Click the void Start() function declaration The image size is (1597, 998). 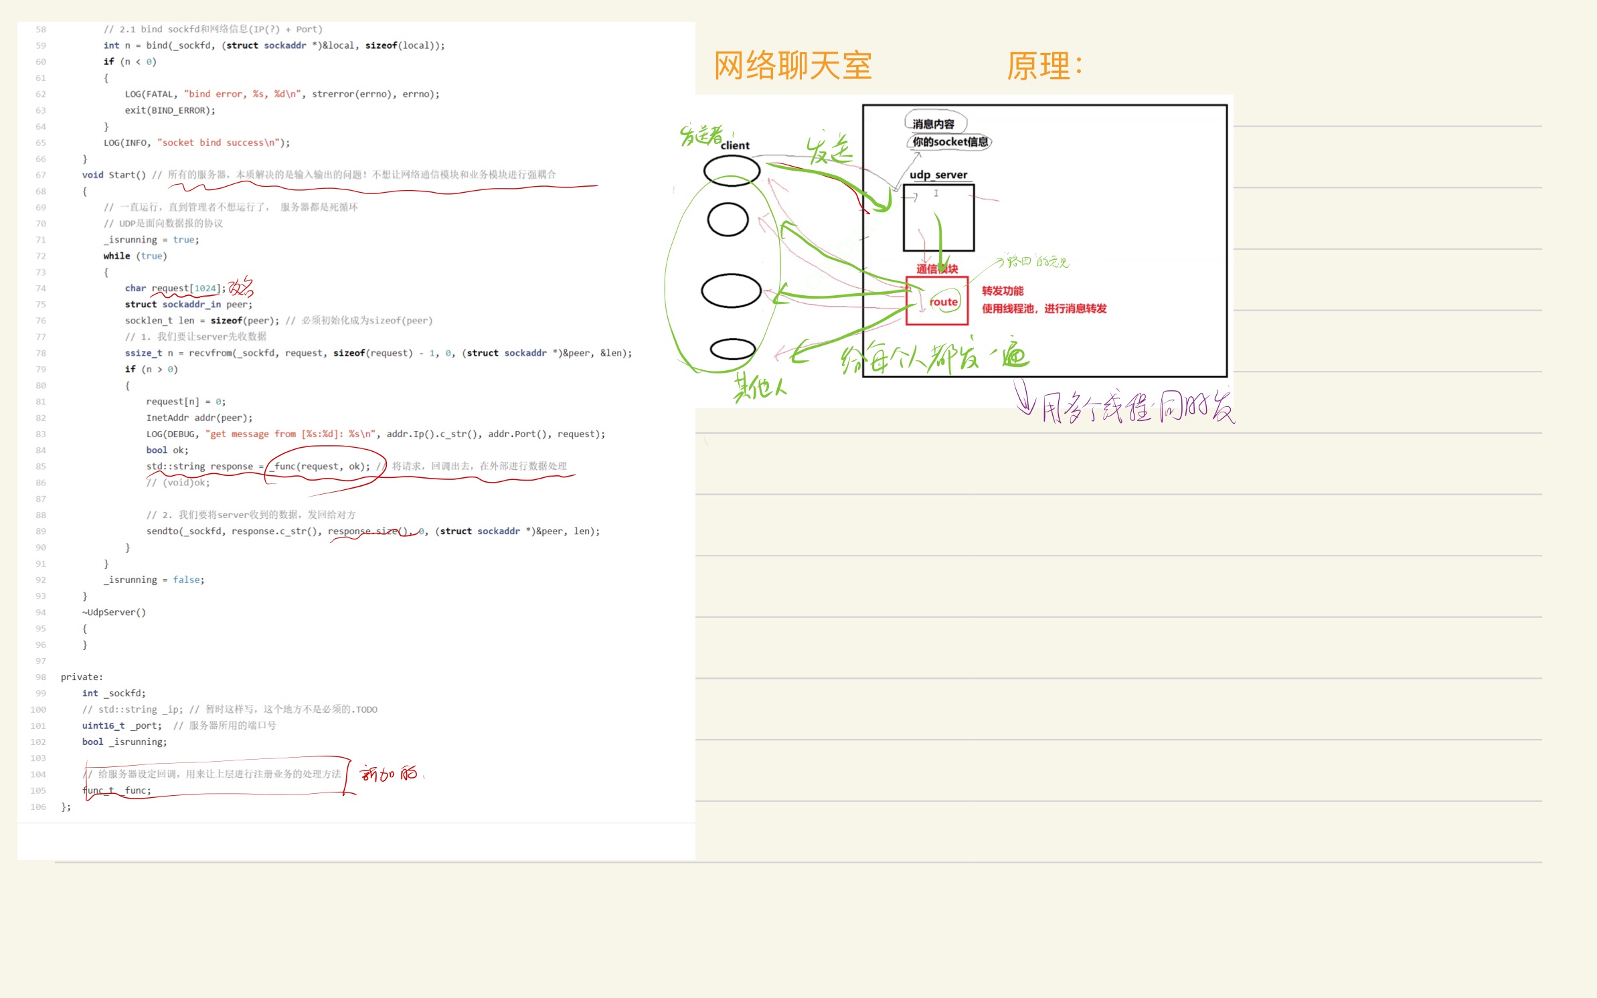click(113, 175)
